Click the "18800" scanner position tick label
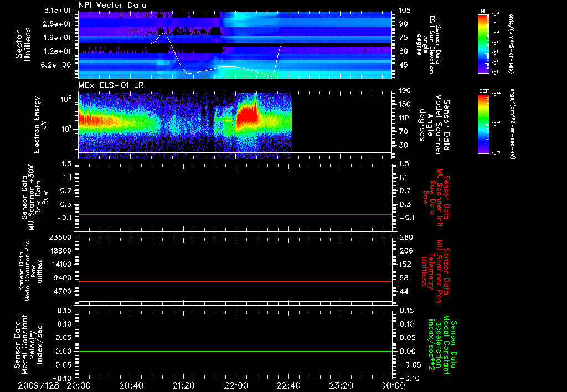The height and width of the screenshot is (392, 567). coord(61,251)
